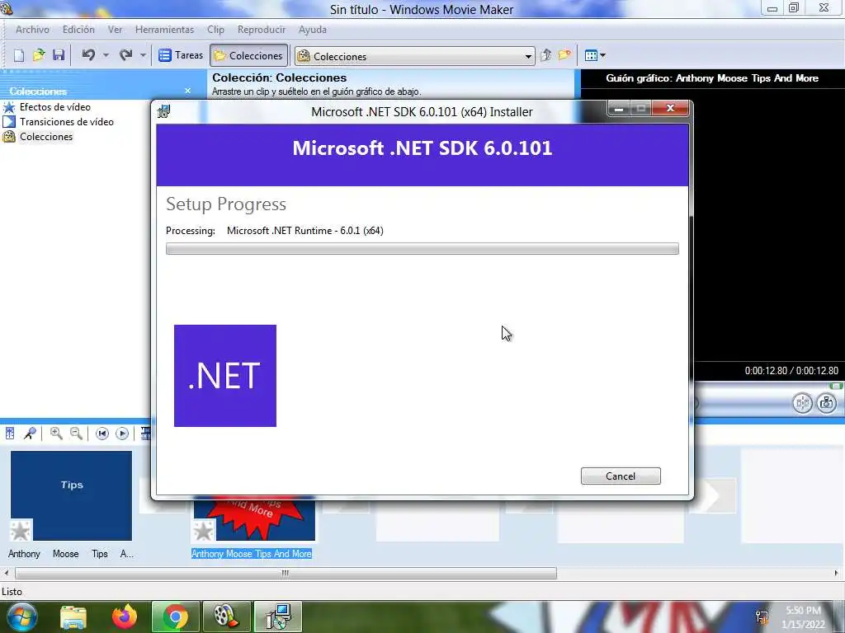The height and width of the screenshot is (633, 845).
Task: Open the undo history dropdown arrow
Action: 106,55
